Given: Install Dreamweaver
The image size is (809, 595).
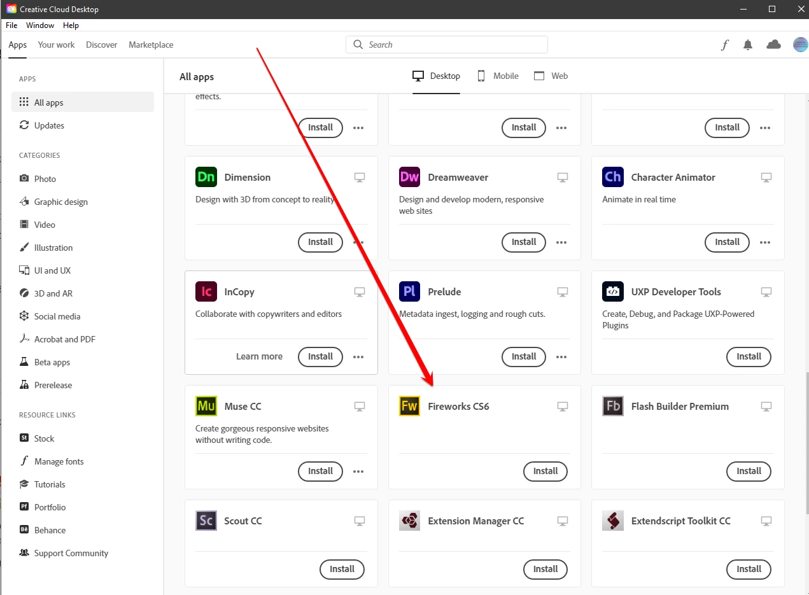Looking at the screenshot, I should coord(524,242).
